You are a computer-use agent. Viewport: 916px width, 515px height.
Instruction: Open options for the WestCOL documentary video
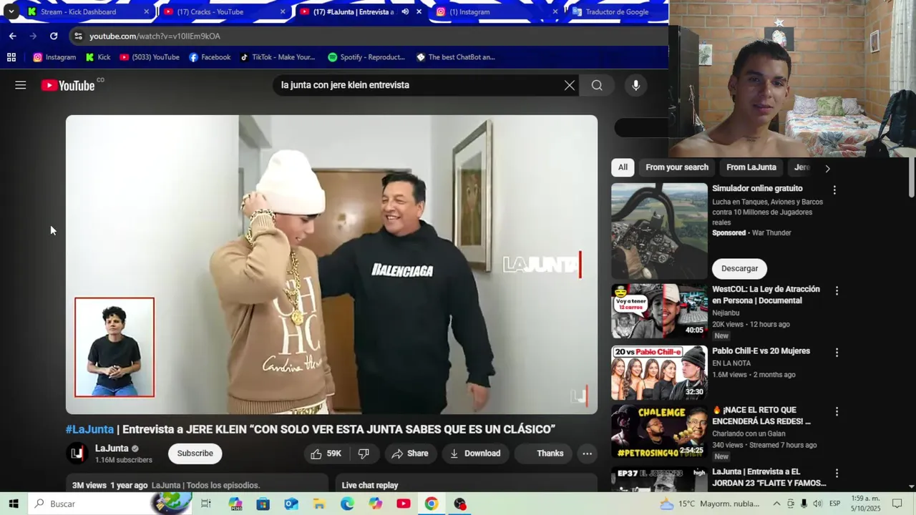[x=837, y=290]
